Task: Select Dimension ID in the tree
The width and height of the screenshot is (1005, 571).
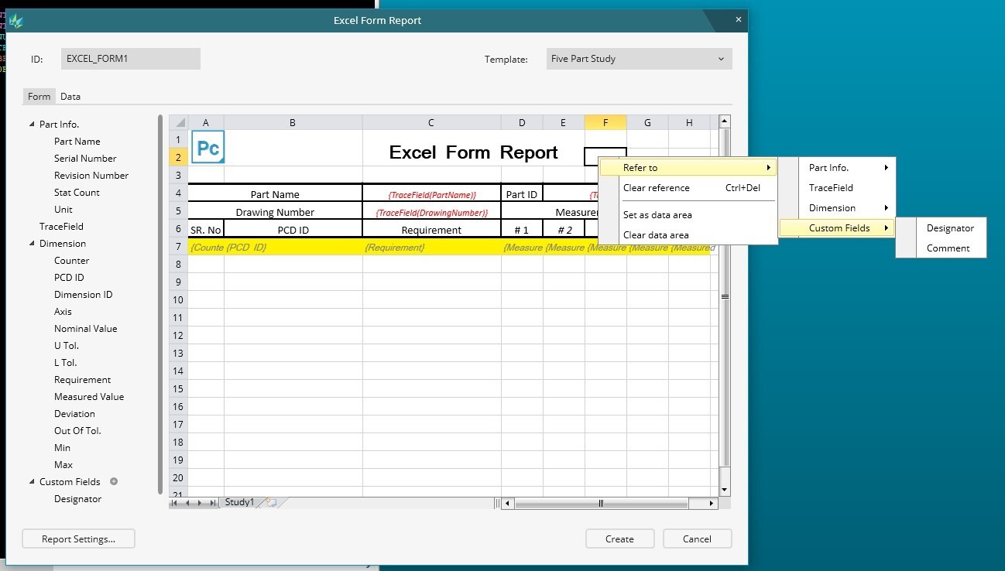Action: [83, 295]
